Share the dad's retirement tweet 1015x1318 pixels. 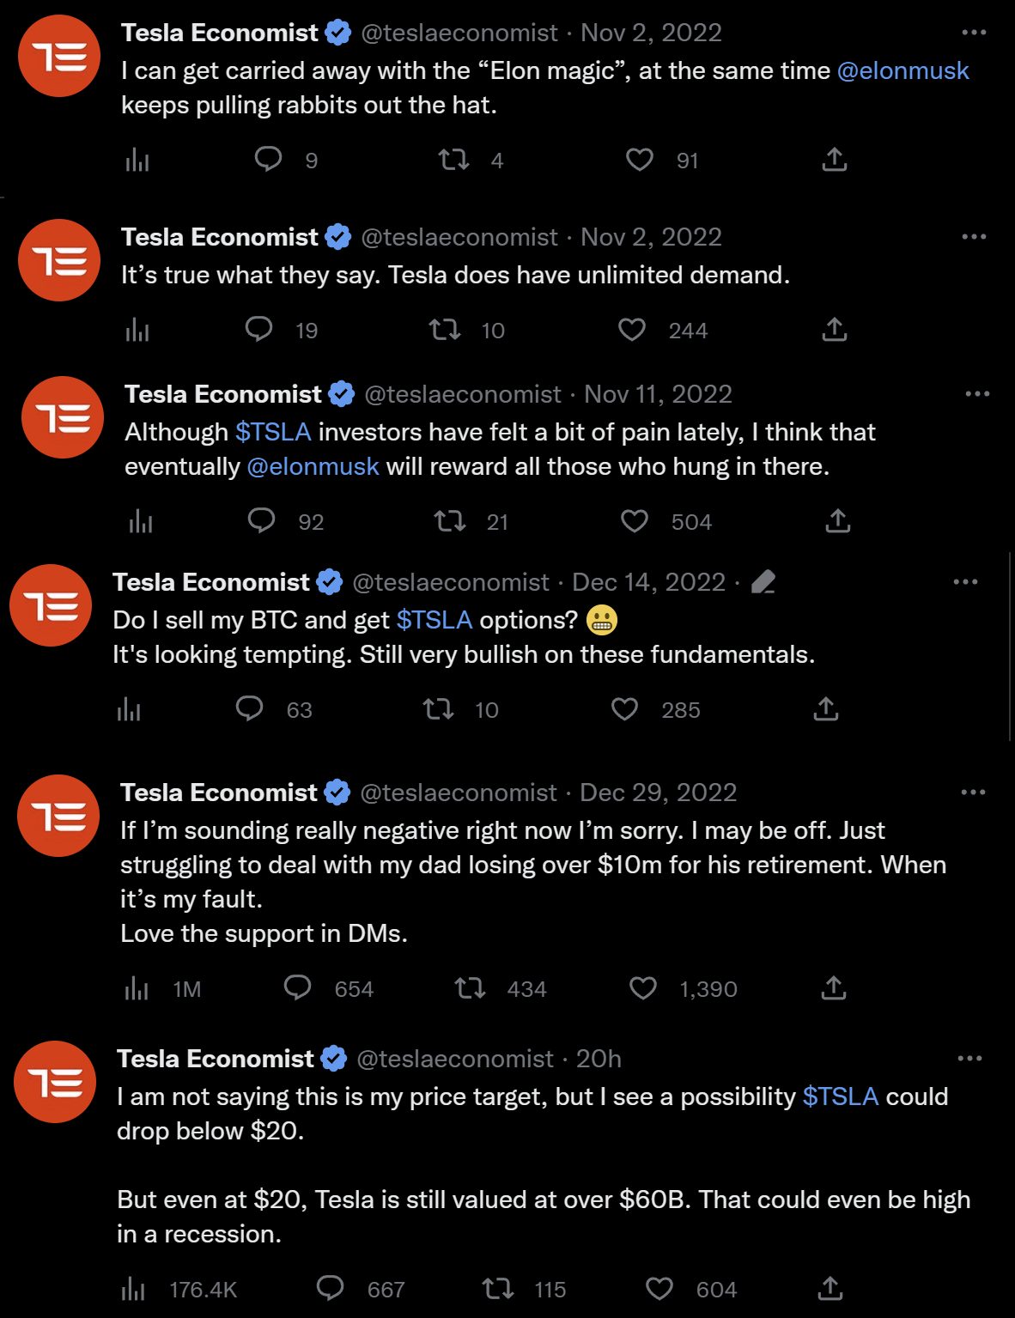pyautogui.click(x=833, y=988)
